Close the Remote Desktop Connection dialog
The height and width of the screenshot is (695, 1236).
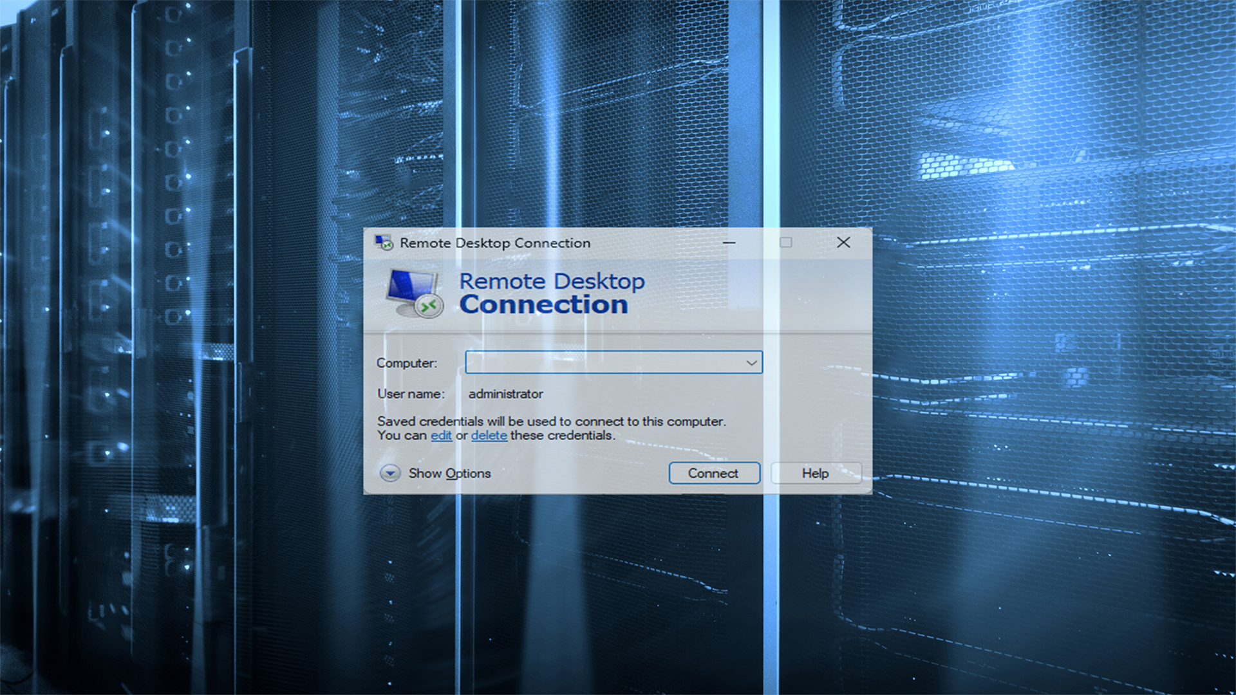843,243
